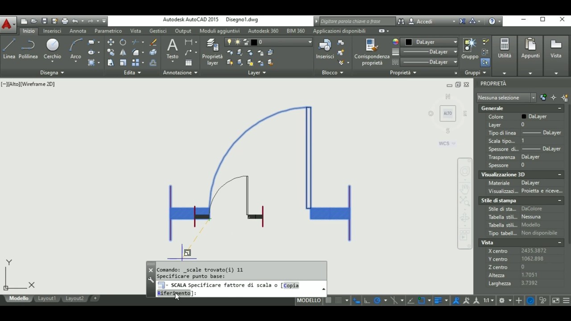Toggle group selection button in Gruppi panel
The image size is (571, 321).
[485, 62]
